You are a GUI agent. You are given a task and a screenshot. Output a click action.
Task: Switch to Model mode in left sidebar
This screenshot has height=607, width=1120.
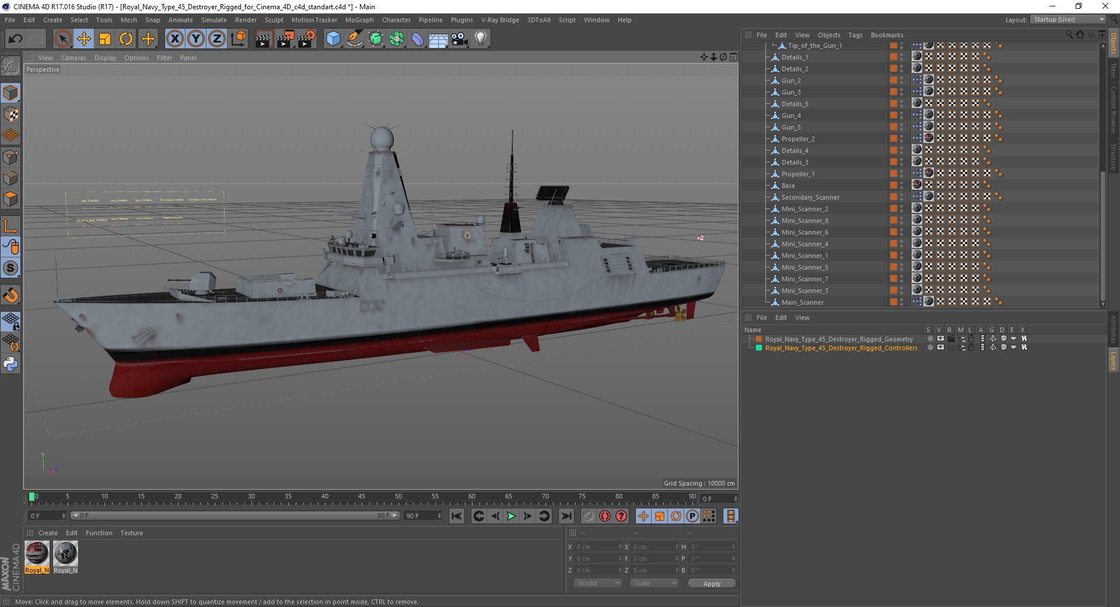click(10, 93)
